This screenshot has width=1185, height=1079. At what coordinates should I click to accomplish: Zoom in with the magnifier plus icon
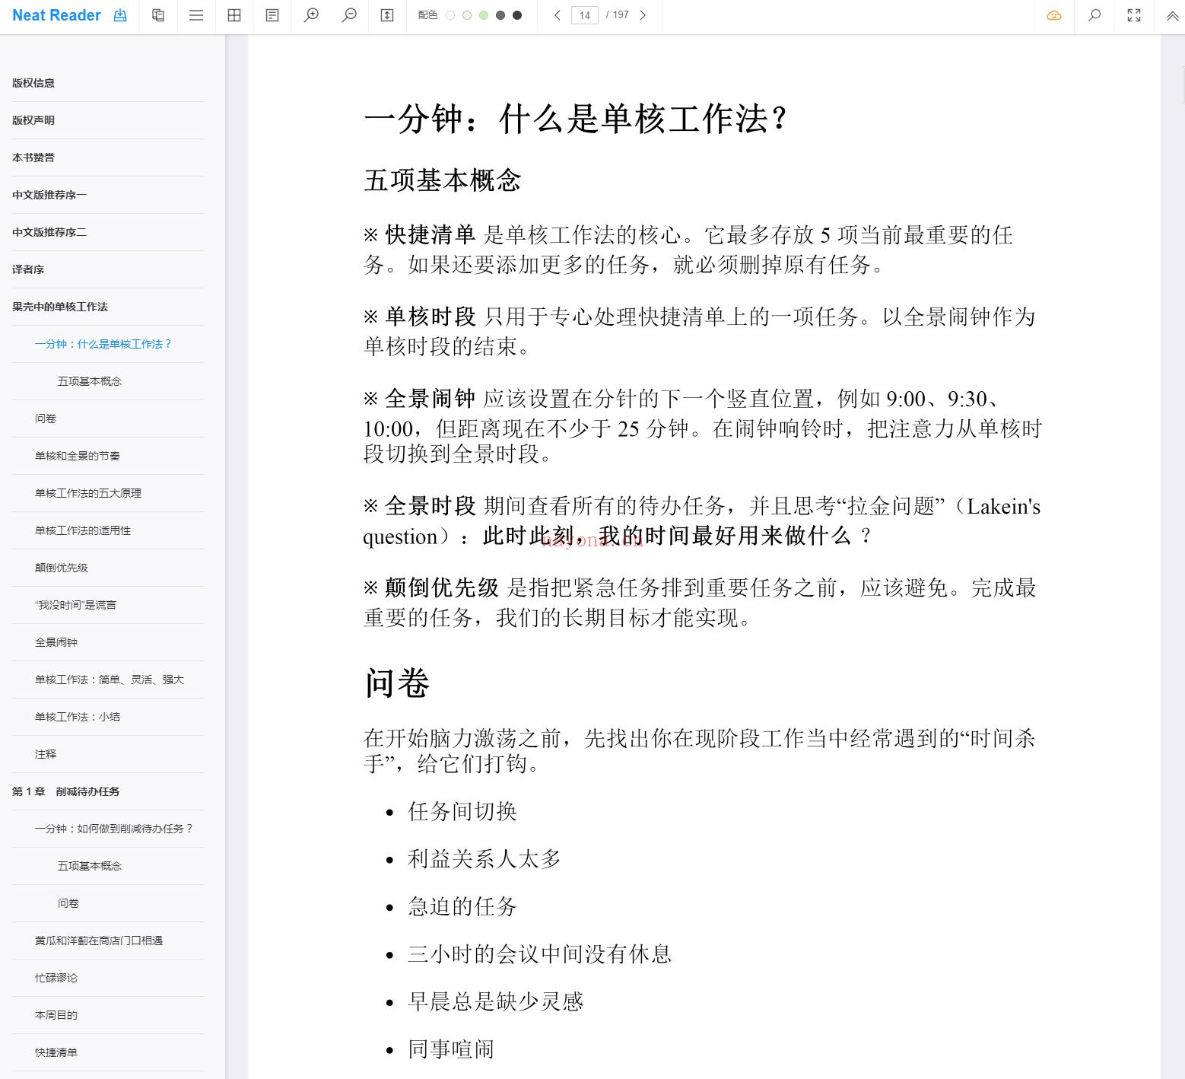(311, 15)
